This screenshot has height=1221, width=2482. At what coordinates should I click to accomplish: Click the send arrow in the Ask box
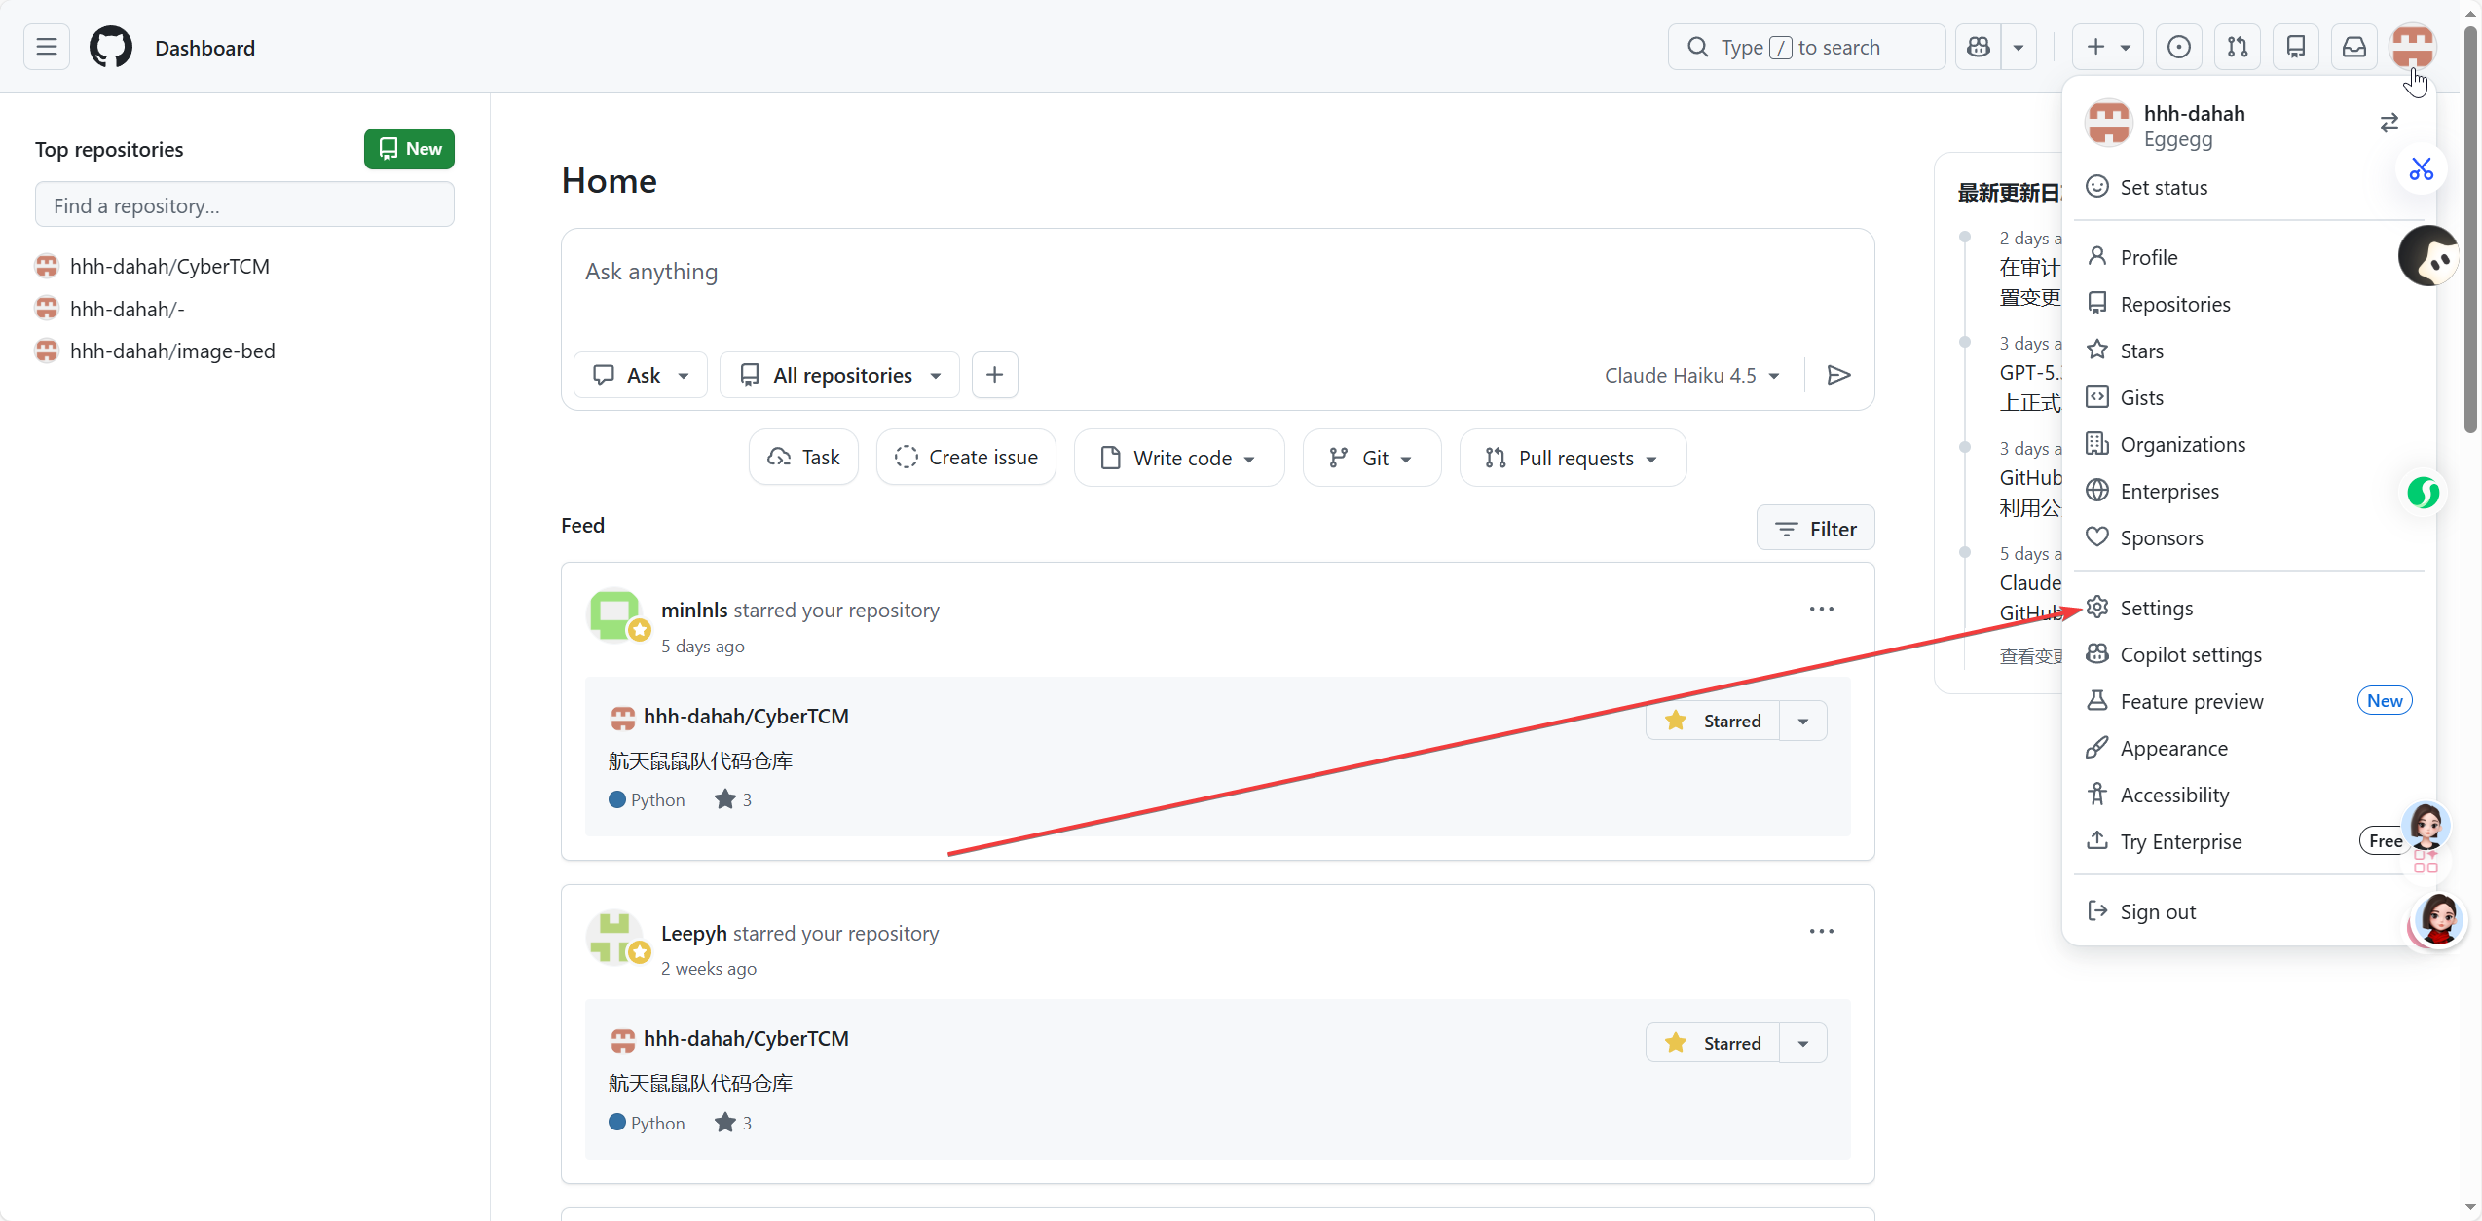pos(1838,375)
